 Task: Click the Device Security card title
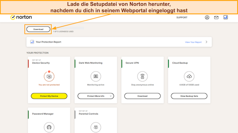pos(41,63)
